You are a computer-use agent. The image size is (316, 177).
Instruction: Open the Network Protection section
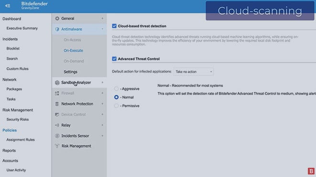[x=77, y=104]
